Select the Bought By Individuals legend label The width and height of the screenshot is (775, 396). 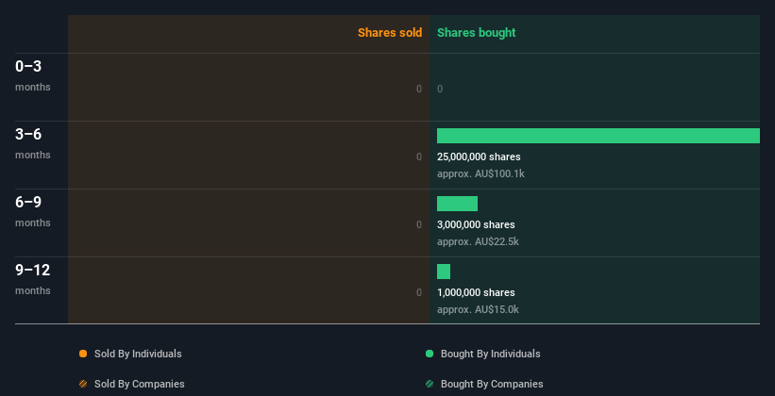490,354
